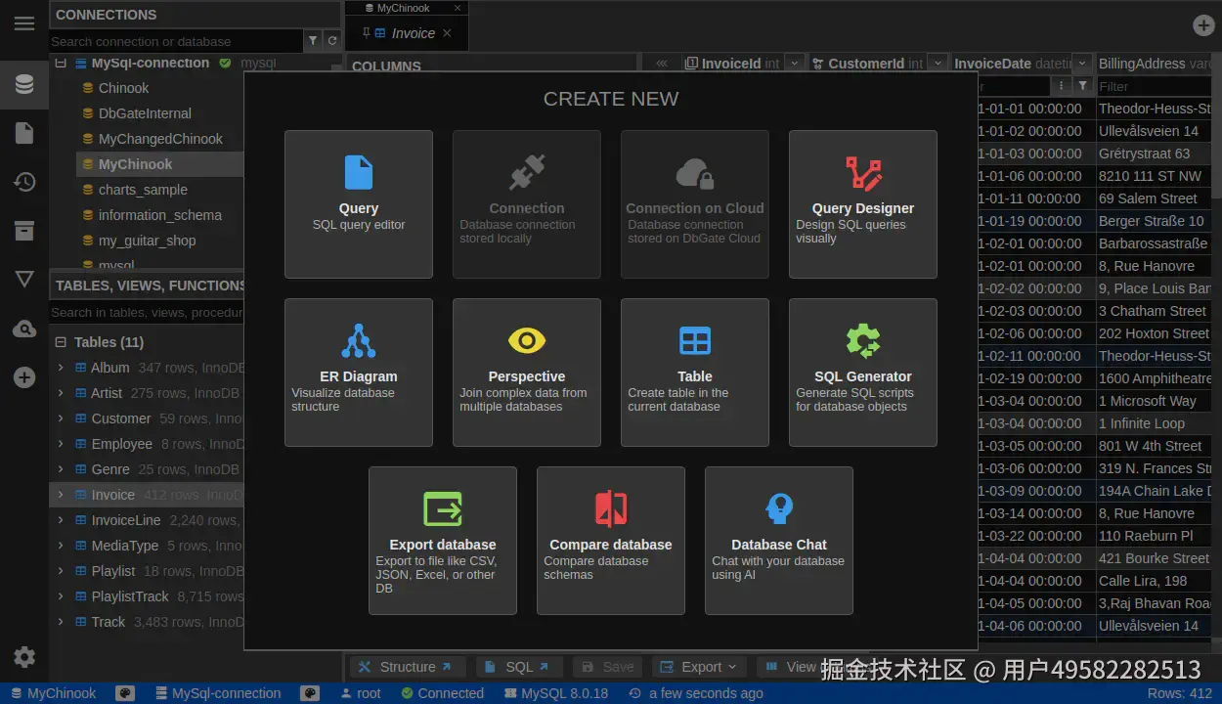
Task: Choose the Perspective eye card
Action: pos(527,373)
